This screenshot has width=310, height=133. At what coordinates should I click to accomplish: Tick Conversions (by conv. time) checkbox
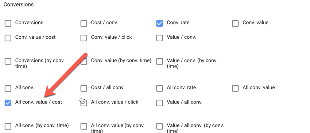point(8,61)
